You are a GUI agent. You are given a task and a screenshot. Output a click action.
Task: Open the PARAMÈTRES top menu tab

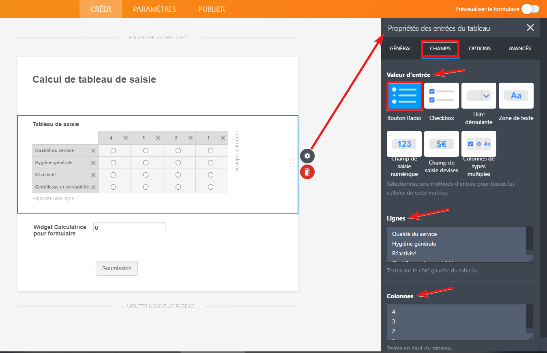(154, 9)
